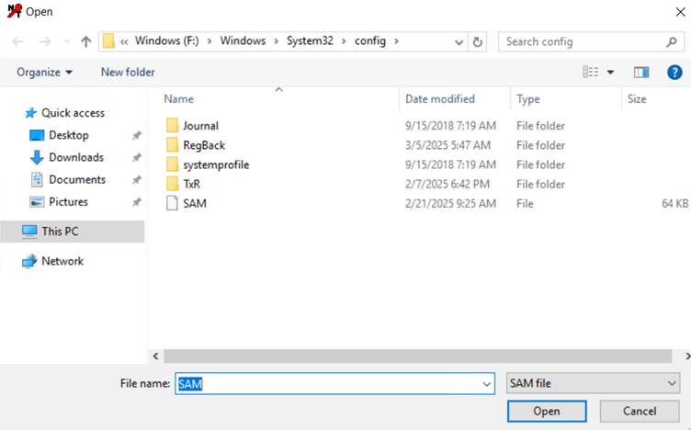Click the Open button
This screenshot has height=430, width=691.
coord(547,411)
